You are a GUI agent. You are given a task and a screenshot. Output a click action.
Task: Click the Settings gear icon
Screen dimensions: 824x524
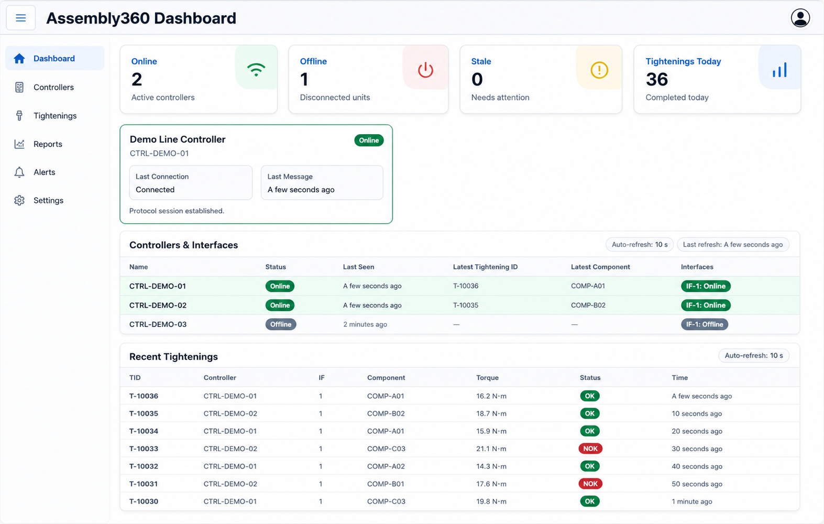(x=19, y=201)
